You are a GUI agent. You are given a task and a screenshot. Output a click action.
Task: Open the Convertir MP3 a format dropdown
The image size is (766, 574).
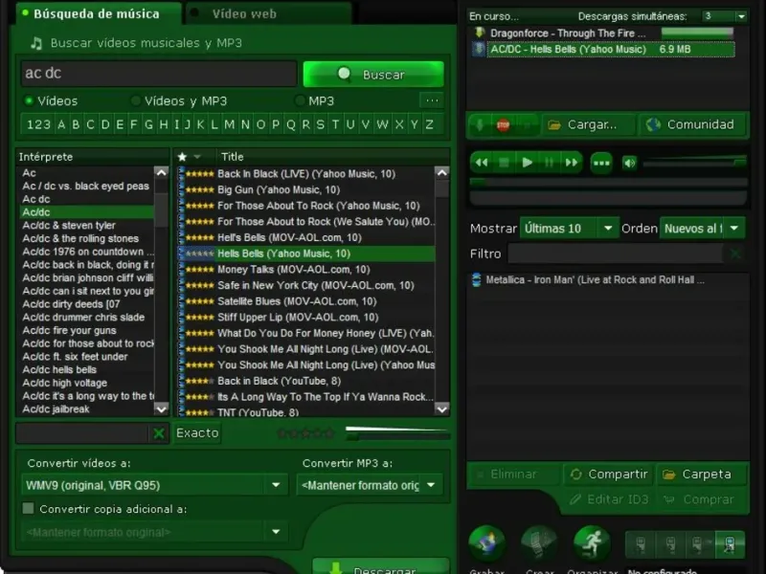[431, 485]
